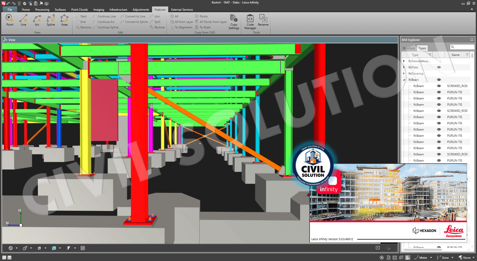
Task: Open the Meter units dropdown
Action: (424, 257)
